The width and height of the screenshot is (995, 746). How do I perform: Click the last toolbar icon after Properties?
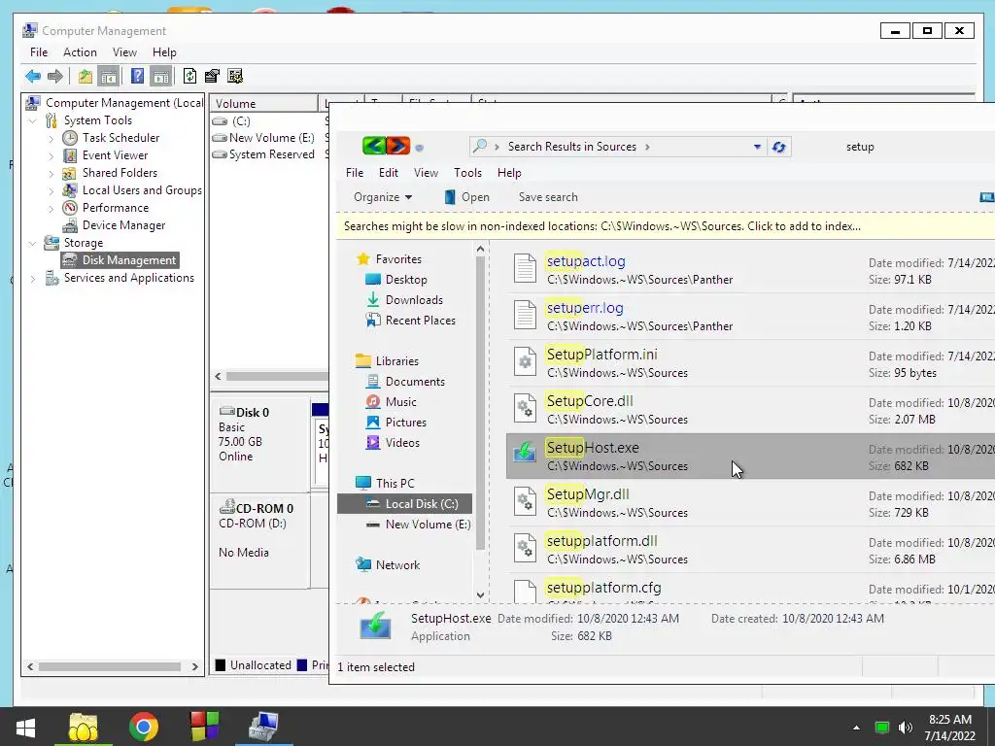tap(235, 77)
